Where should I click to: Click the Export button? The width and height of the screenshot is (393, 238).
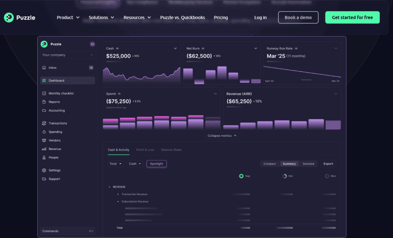tap(328, 164)
